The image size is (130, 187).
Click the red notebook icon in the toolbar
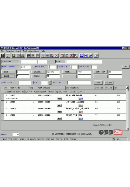pos(62,56)
